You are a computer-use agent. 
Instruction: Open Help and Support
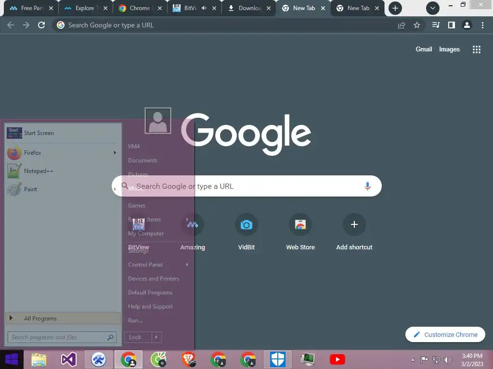point(150,307)
